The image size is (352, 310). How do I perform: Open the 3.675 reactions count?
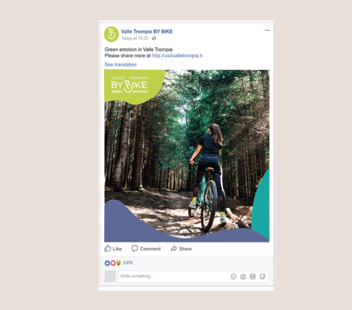point(128,263)
